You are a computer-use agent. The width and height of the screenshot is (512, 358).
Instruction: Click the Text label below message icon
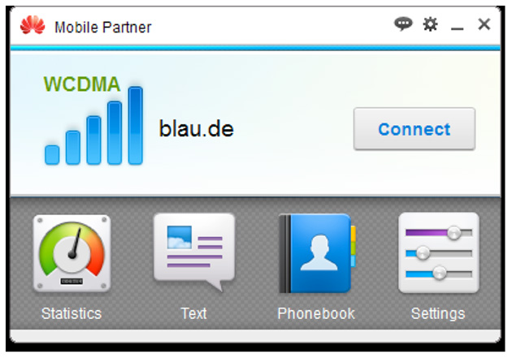[x=193, y=313]
